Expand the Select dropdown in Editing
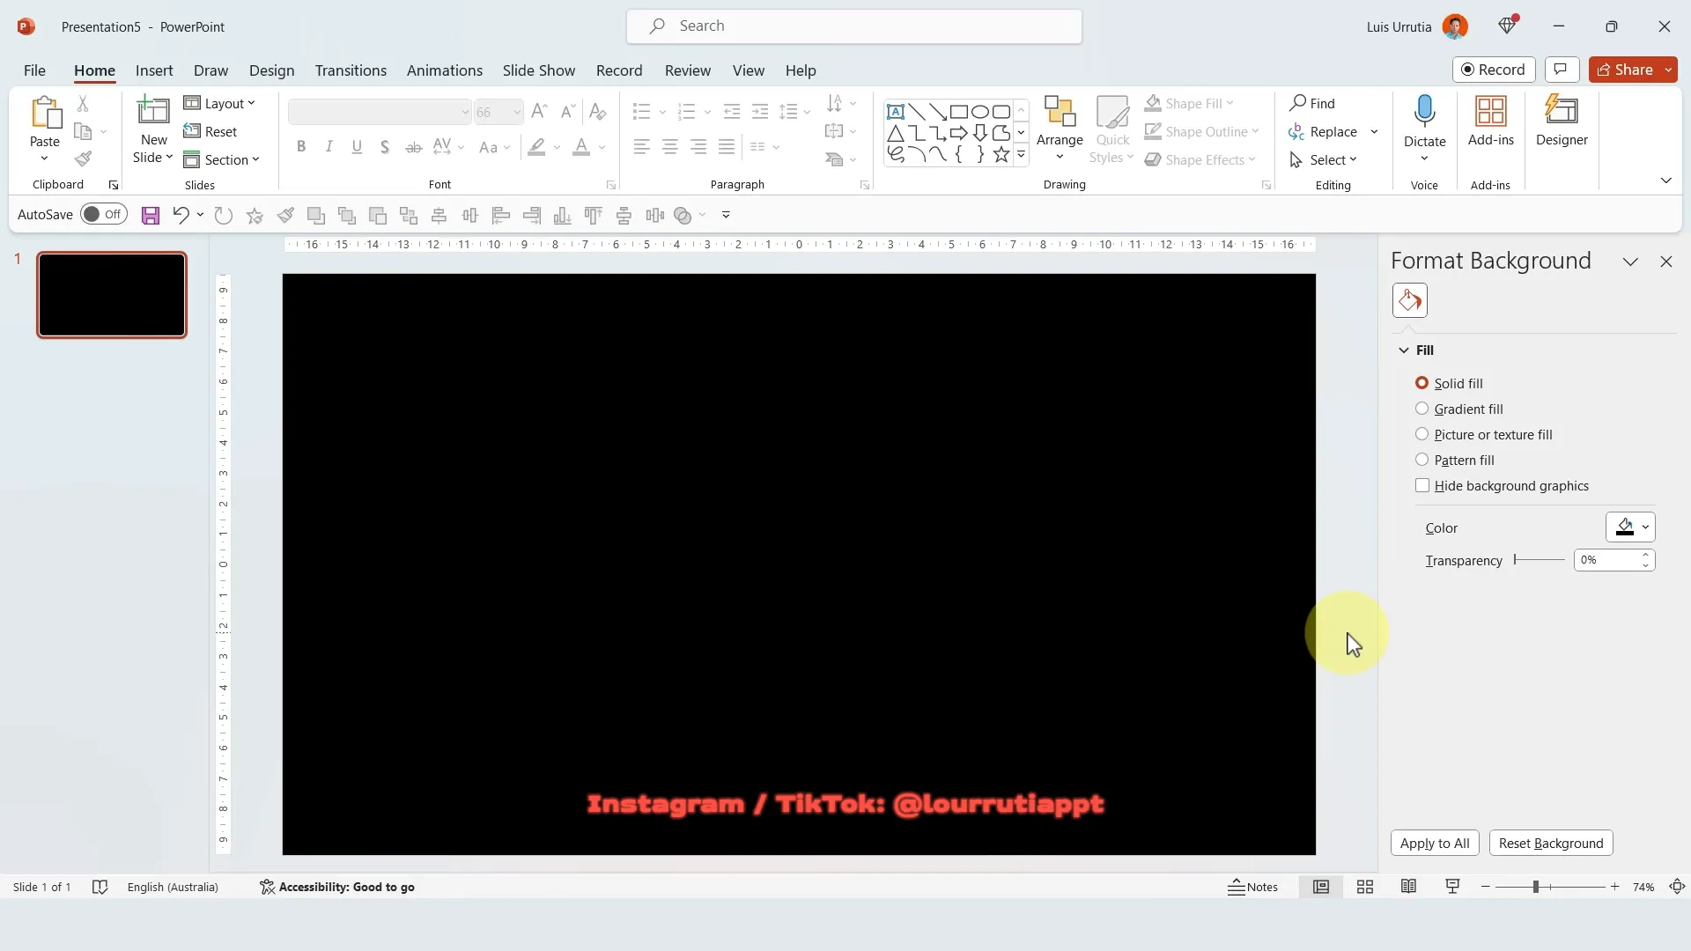Viewport: 1691px width, 951px height. click(1323, 159)
